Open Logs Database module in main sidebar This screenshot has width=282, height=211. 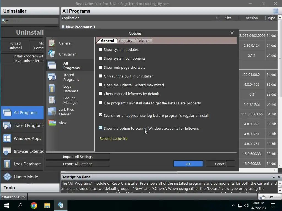pyautogui.click(x=22, y=164)
